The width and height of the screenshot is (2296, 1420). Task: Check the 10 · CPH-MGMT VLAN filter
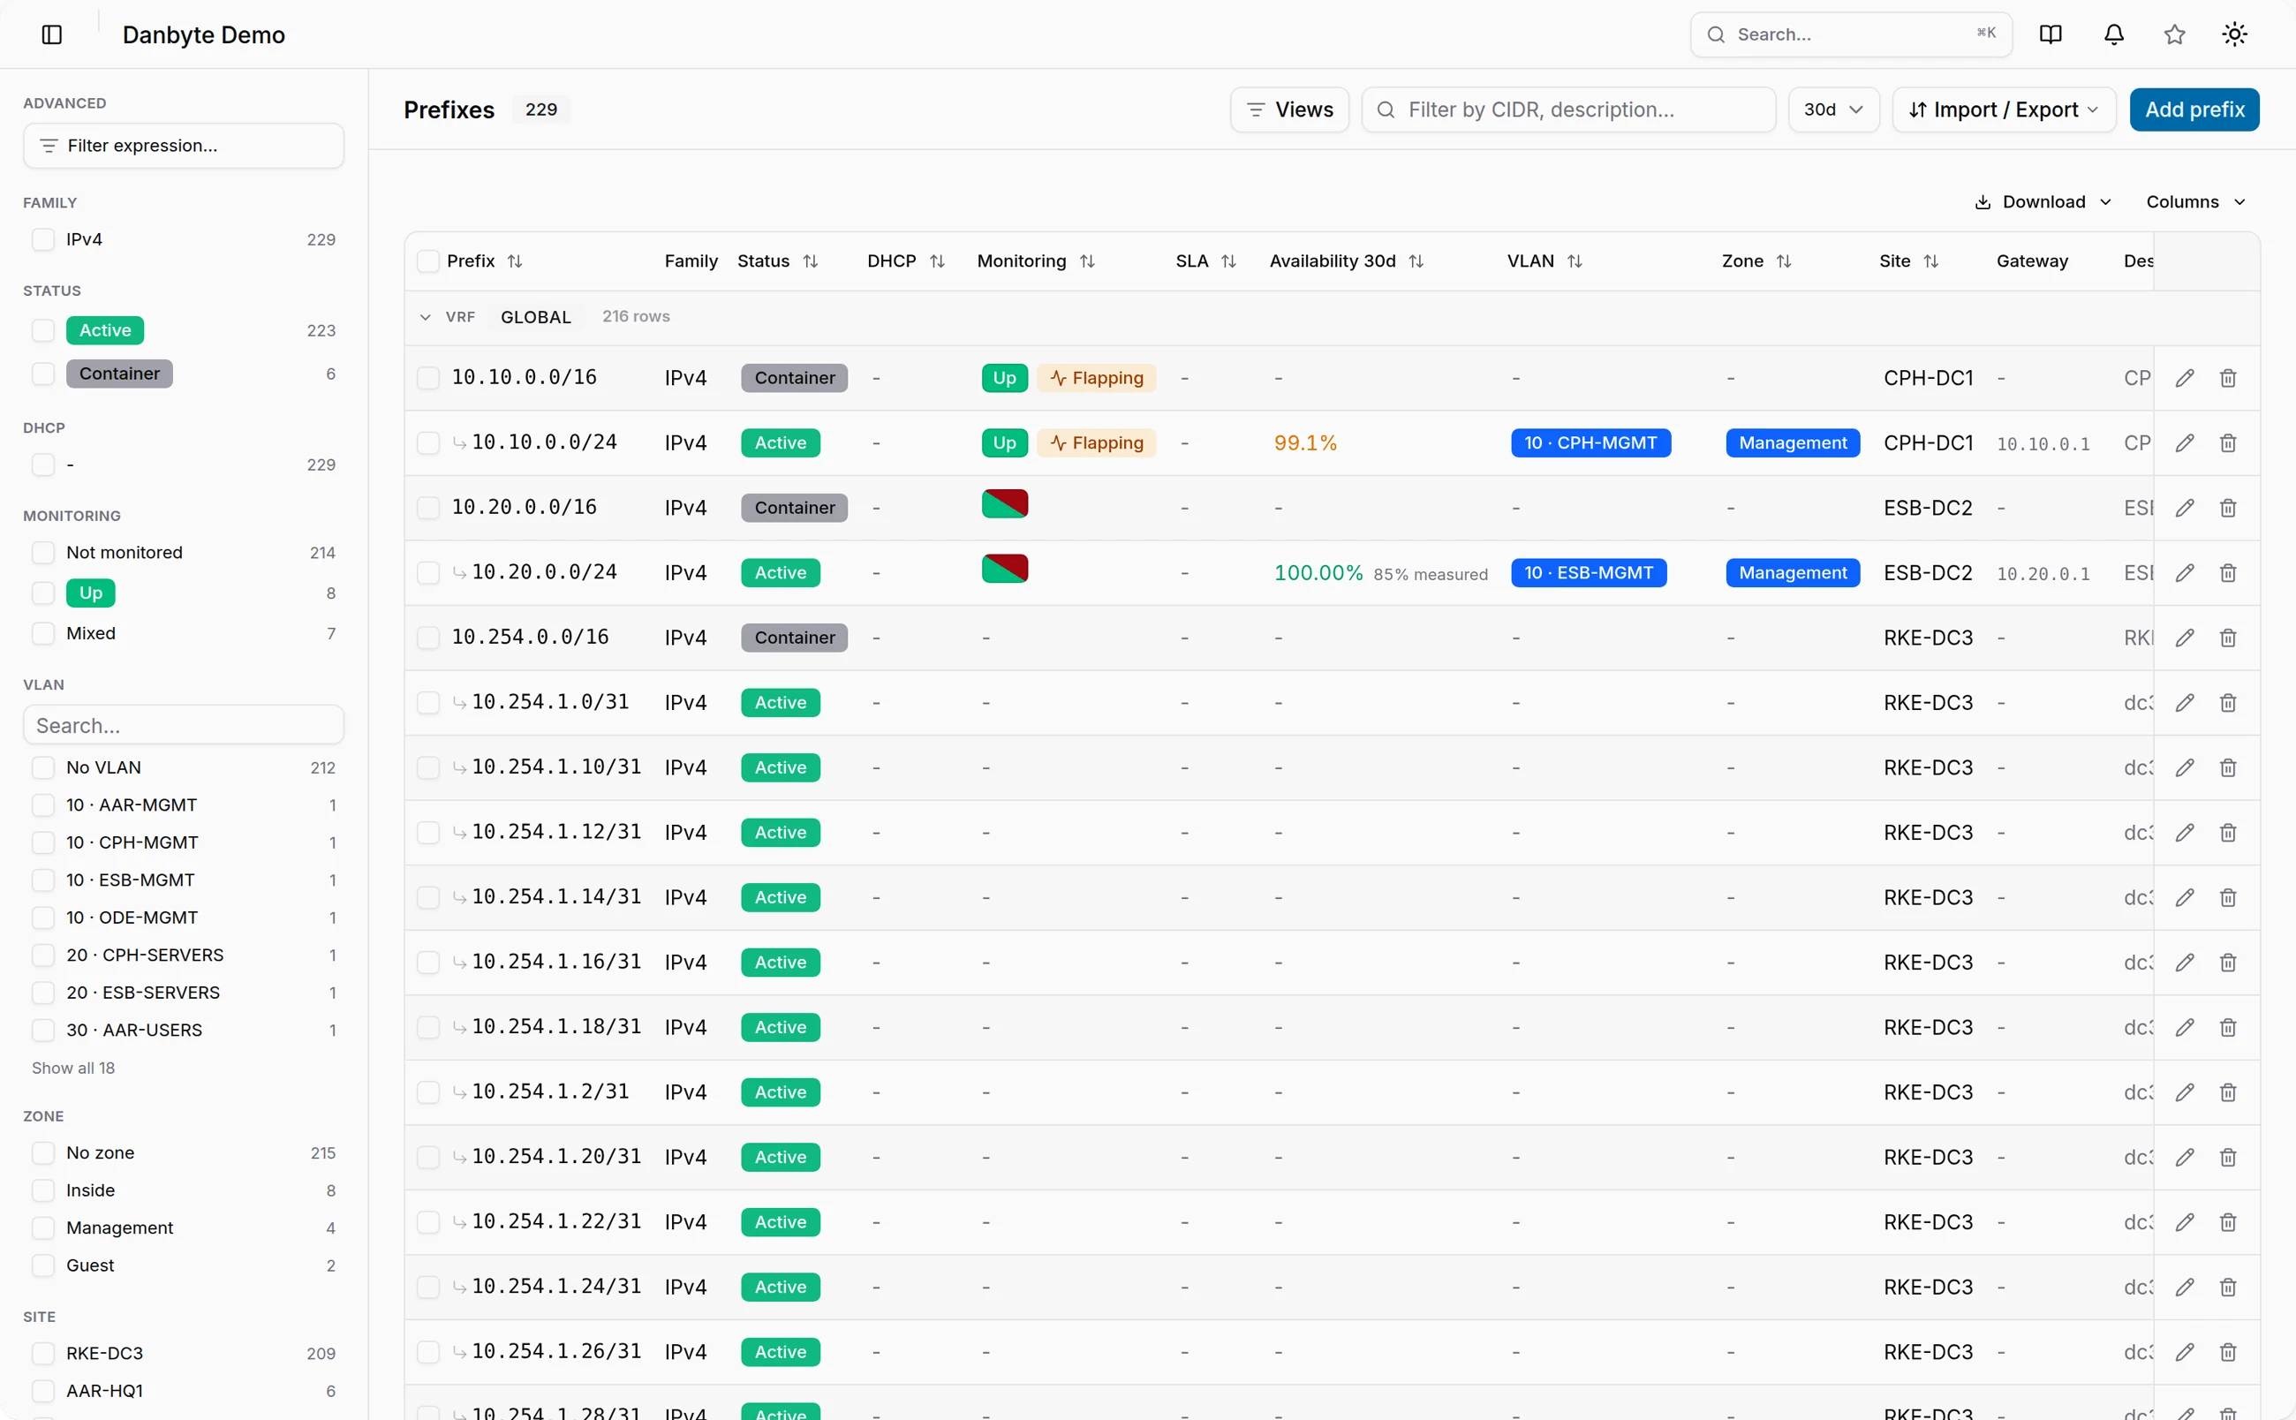click(x=43, y=842)
